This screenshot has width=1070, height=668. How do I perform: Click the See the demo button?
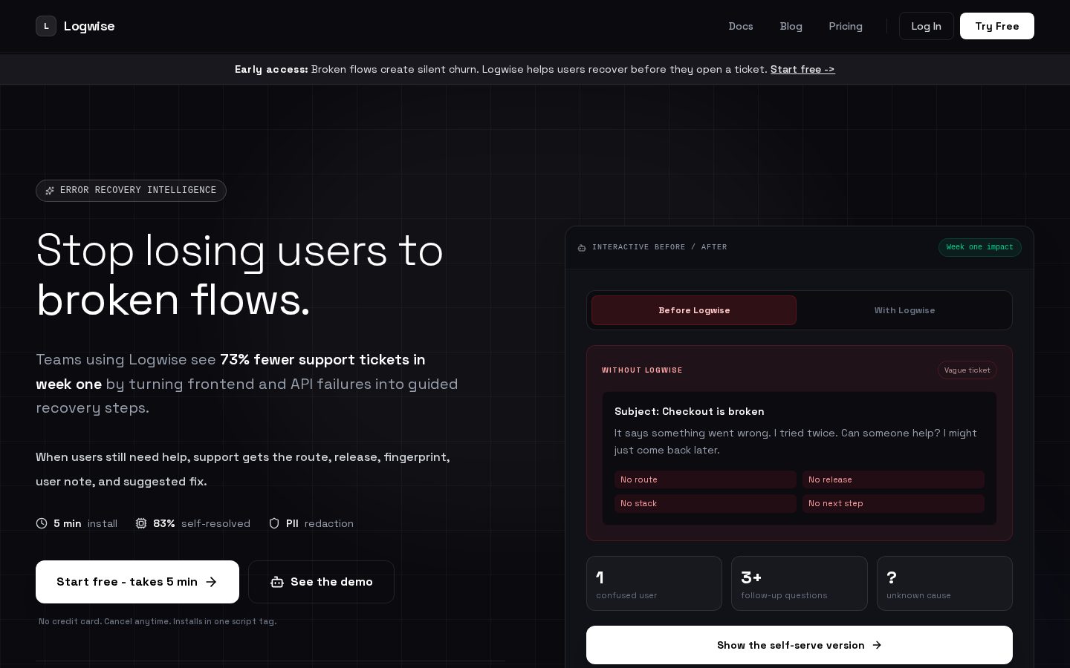(321, 582)
